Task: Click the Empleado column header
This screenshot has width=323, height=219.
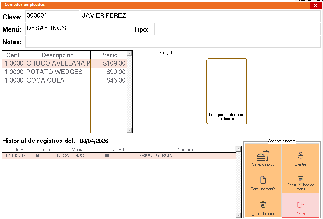Action: [x=116, y=149]
